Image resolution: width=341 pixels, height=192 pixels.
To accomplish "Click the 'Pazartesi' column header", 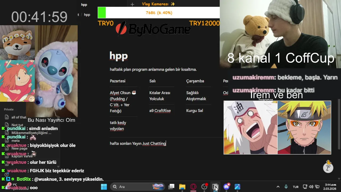I will [x=117, y=81].
